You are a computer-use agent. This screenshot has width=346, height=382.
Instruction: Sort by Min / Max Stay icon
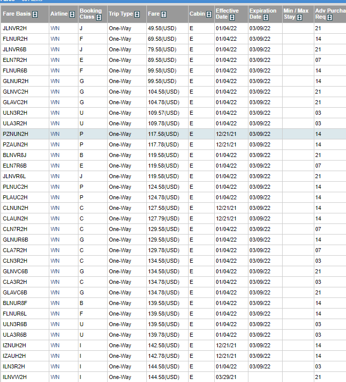300,18
